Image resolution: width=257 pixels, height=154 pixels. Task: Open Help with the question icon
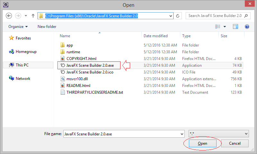(247, 27)
